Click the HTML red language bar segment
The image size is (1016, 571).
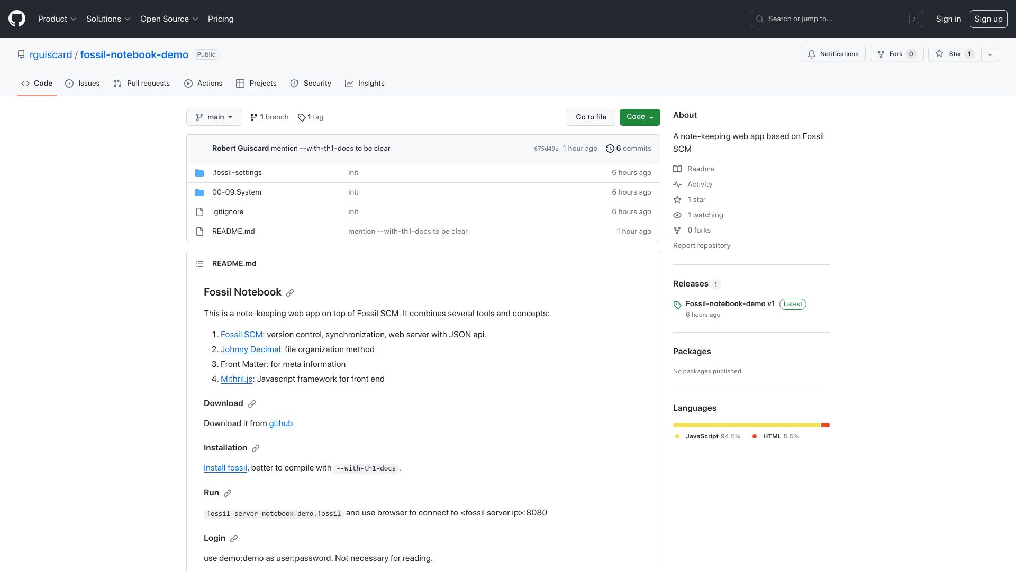(x=825, y=425)
